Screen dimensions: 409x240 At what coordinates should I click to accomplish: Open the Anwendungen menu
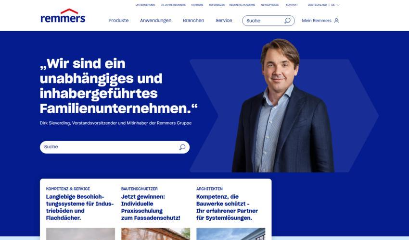click(x=156, y=21)
